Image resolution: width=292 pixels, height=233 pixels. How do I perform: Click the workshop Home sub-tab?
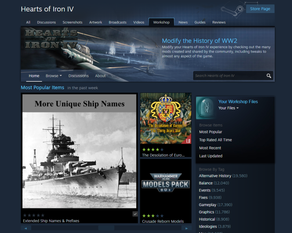34,76
